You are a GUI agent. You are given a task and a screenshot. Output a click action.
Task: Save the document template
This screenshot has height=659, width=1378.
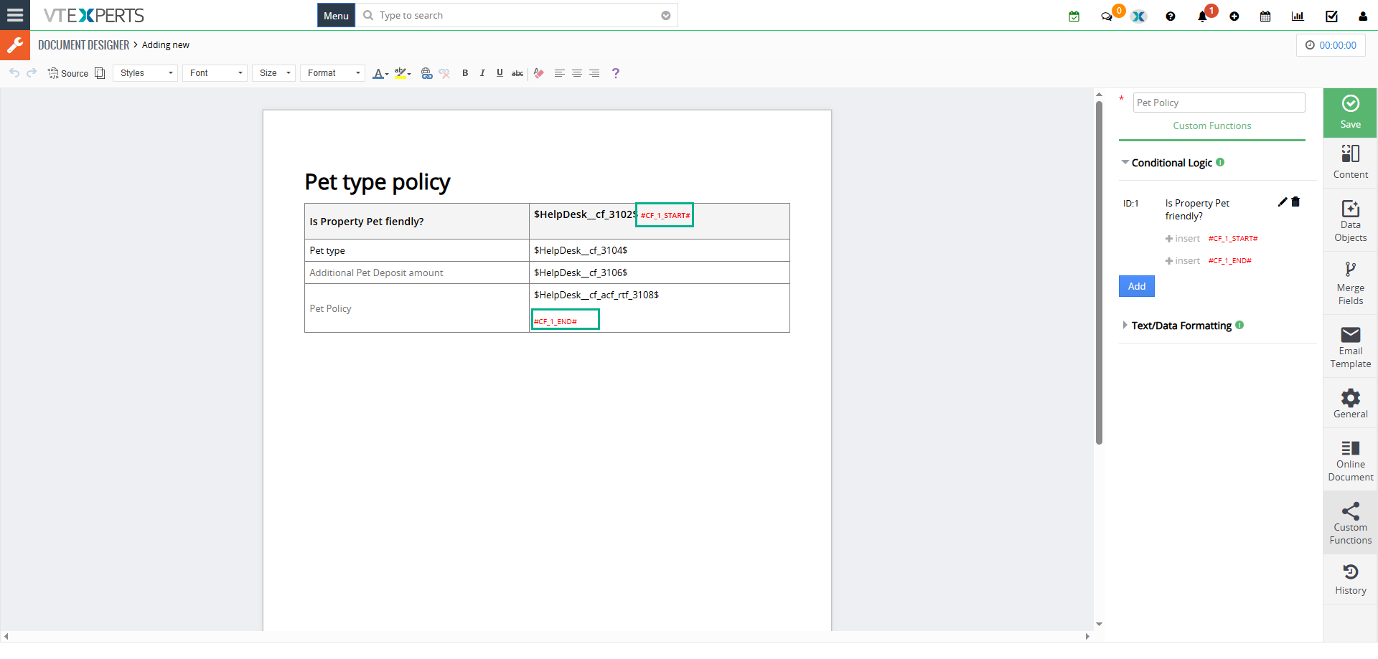pyautogui.click(x=1350, y=113)
